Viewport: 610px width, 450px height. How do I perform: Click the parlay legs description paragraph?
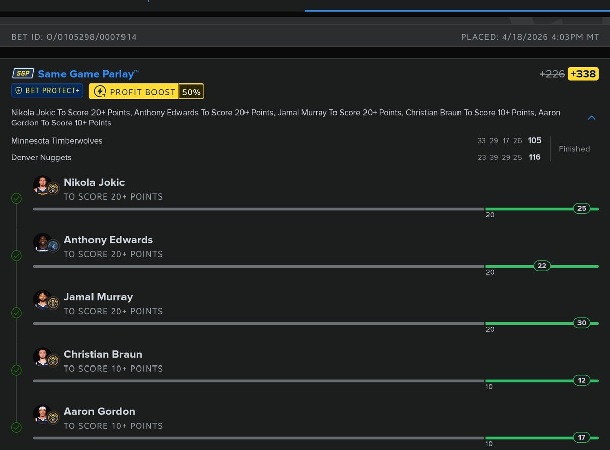[x=286, y=118]
